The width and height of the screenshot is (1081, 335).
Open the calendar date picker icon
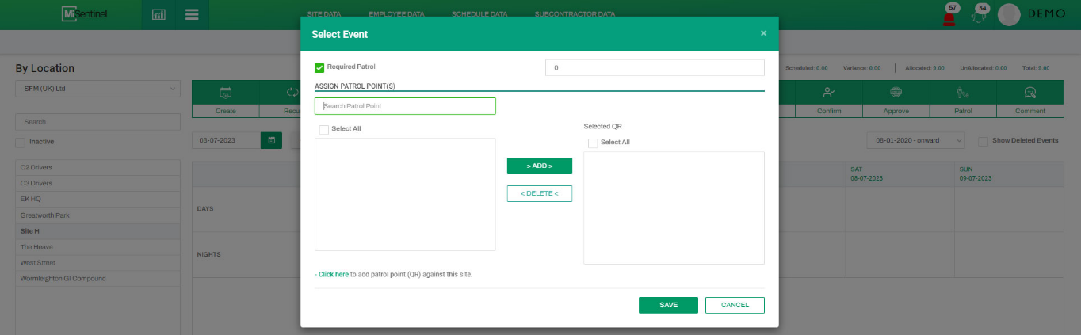click(271, 140)
